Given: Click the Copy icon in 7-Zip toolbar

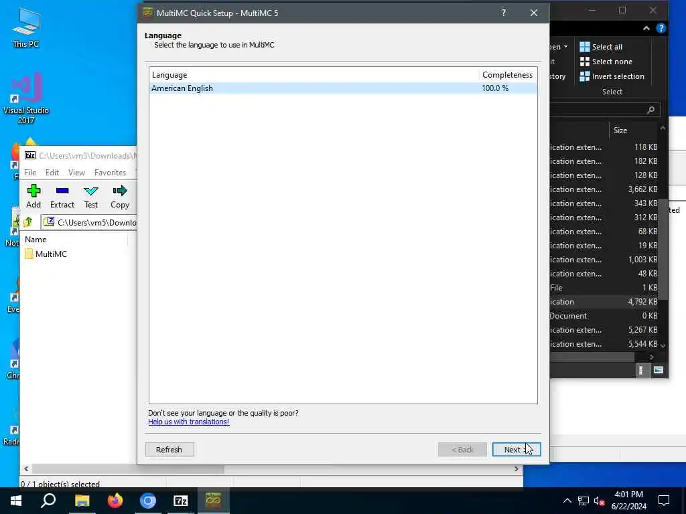Looking at the screenshot, I should 119,196.
